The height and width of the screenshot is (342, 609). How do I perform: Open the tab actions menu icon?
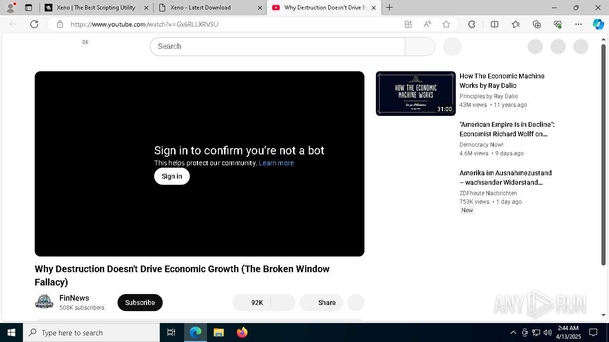click(x=29, y=8)
